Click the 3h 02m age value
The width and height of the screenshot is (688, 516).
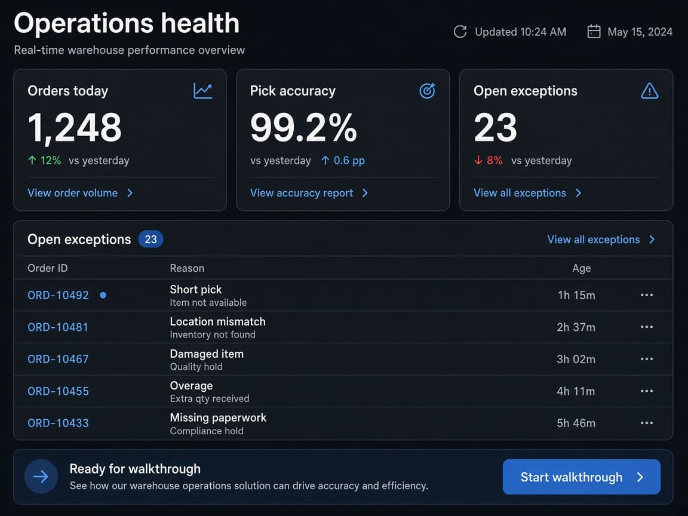[x=576, y=360]
